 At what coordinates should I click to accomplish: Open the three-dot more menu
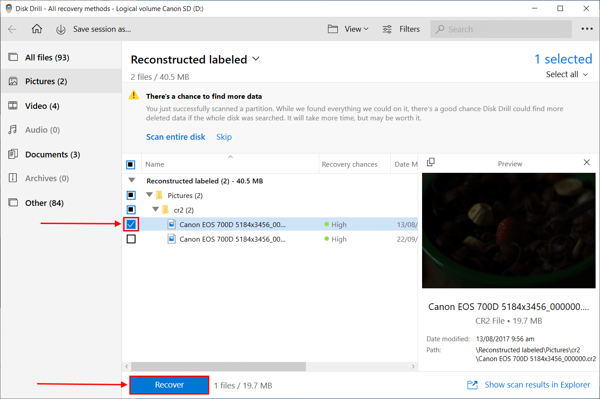(x=587, y=29)
